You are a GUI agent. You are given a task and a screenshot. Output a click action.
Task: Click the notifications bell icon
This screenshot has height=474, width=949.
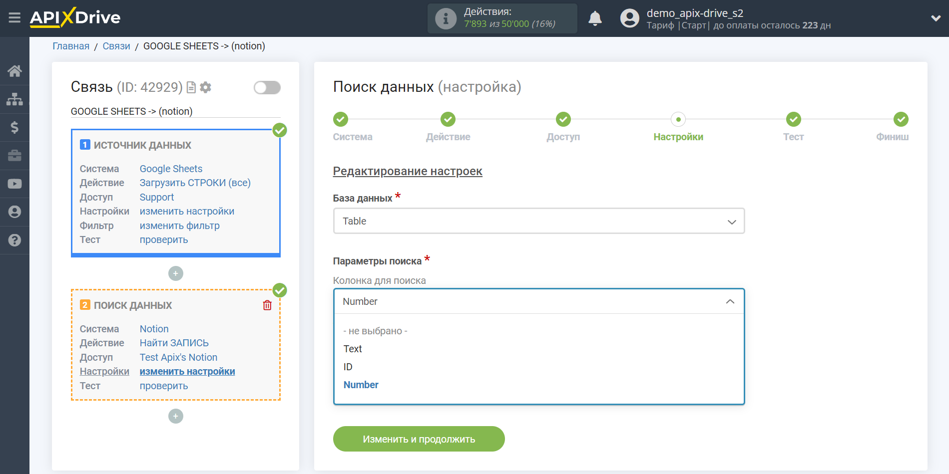click(x=595, y=18)
